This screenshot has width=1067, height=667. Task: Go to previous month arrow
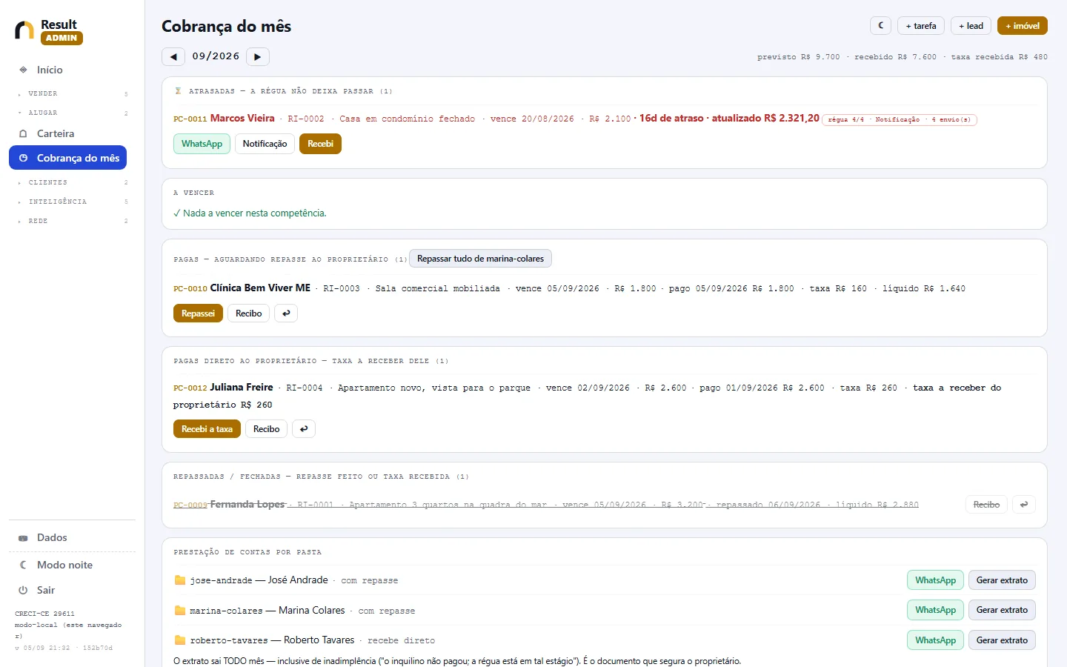(x=173, y=56)
